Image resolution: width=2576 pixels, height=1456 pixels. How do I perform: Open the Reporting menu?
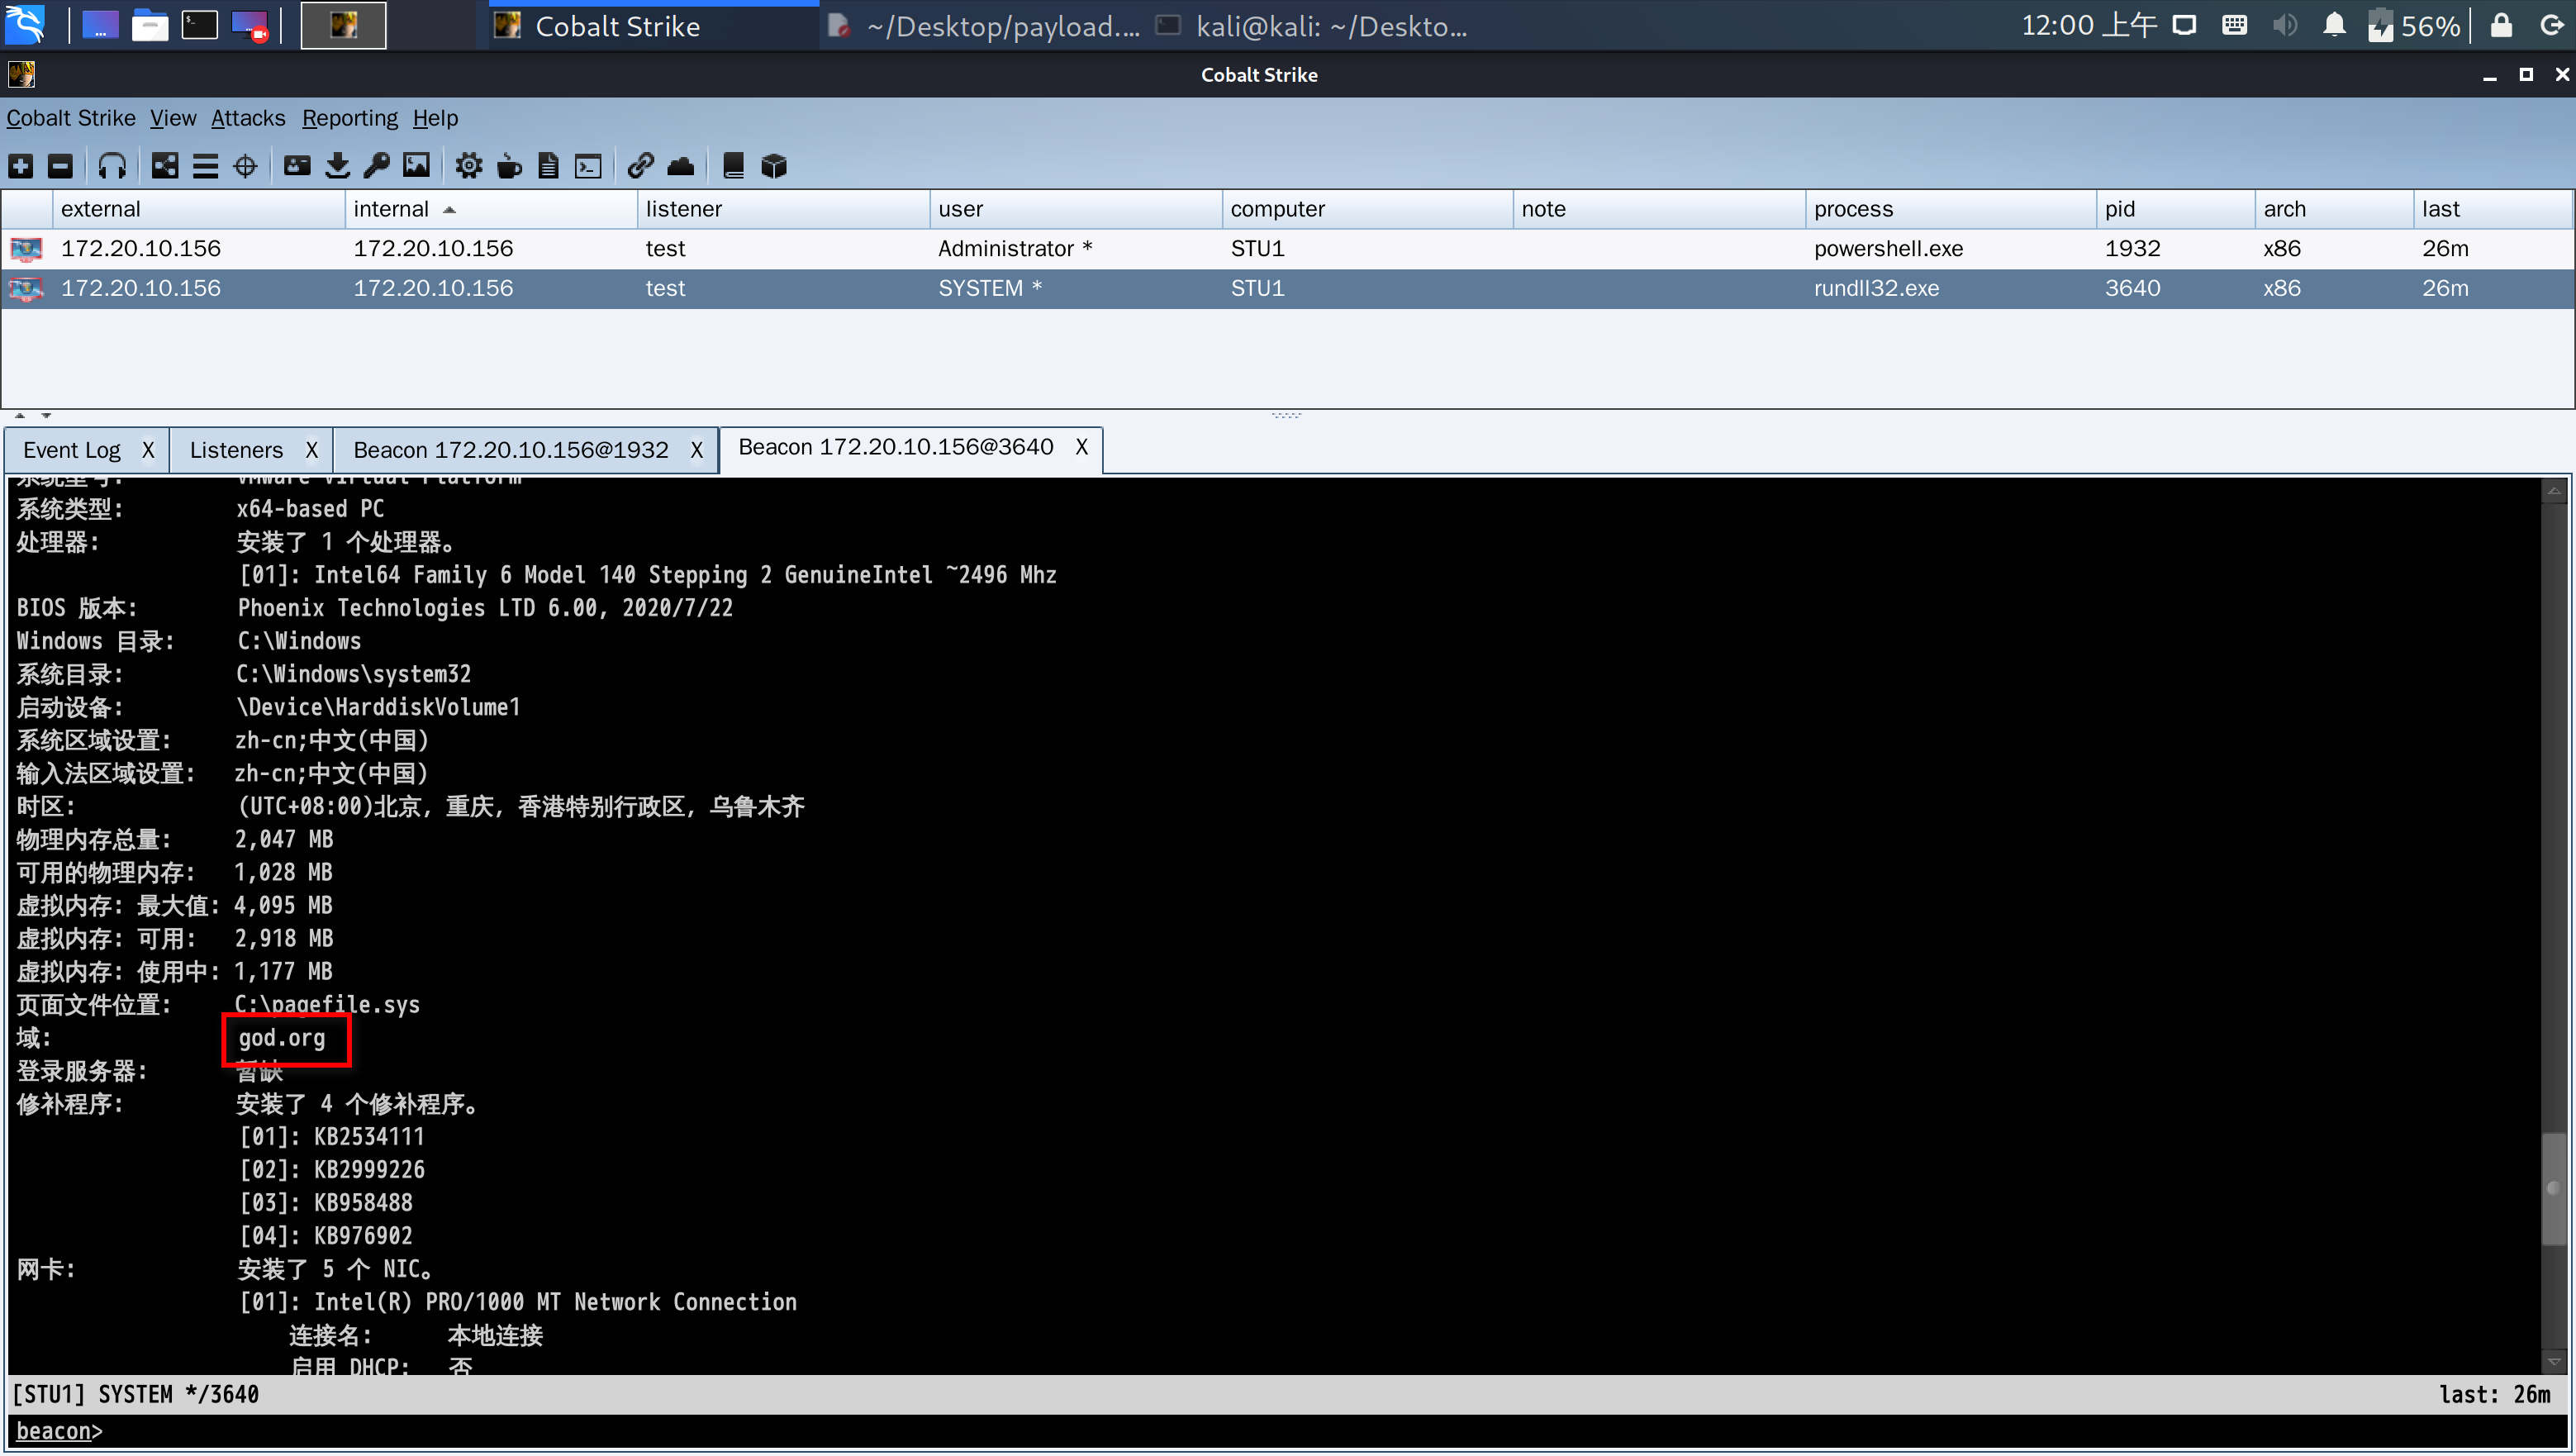tap(349, 118)
